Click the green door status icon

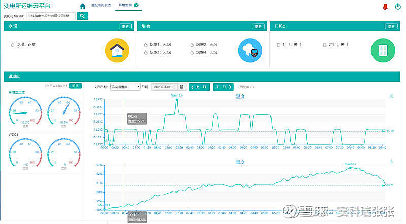383,50
